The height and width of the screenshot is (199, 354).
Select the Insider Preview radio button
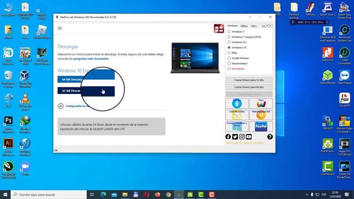click(x=229, y=58)
